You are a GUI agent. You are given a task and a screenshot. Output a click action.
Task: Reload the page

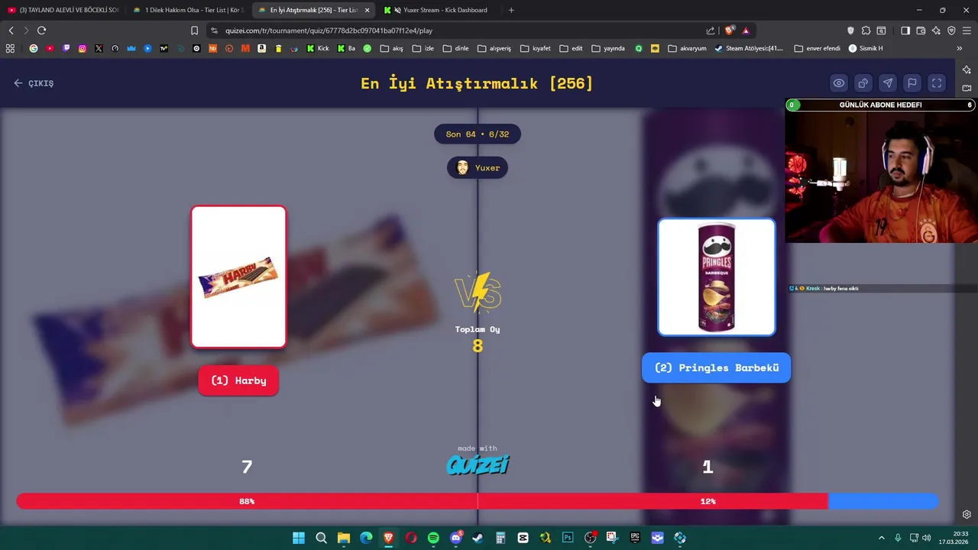point(41,31)
